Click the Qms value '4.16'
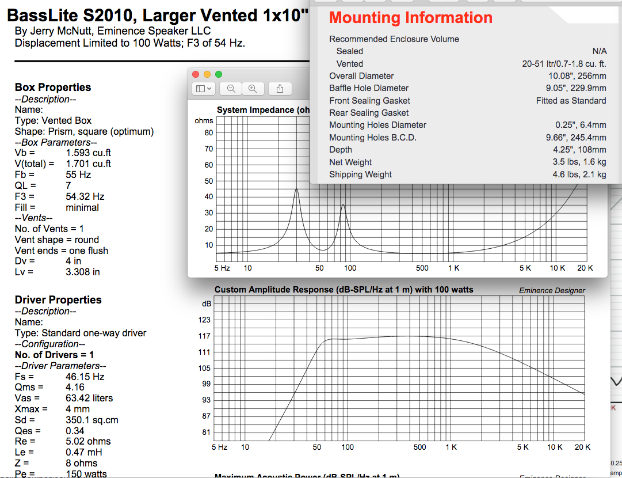 click(75, 387)
